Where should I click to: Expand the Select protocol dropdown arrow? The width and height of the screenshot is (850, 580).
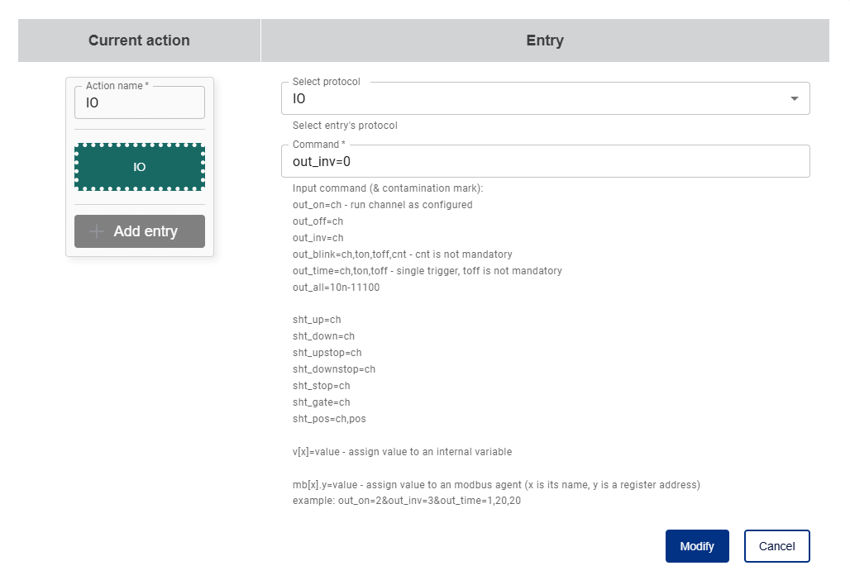click(x=795, y=98)
